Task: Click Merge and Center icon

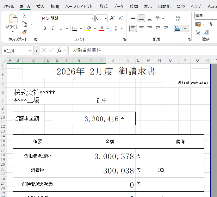Action: point(178,28)
